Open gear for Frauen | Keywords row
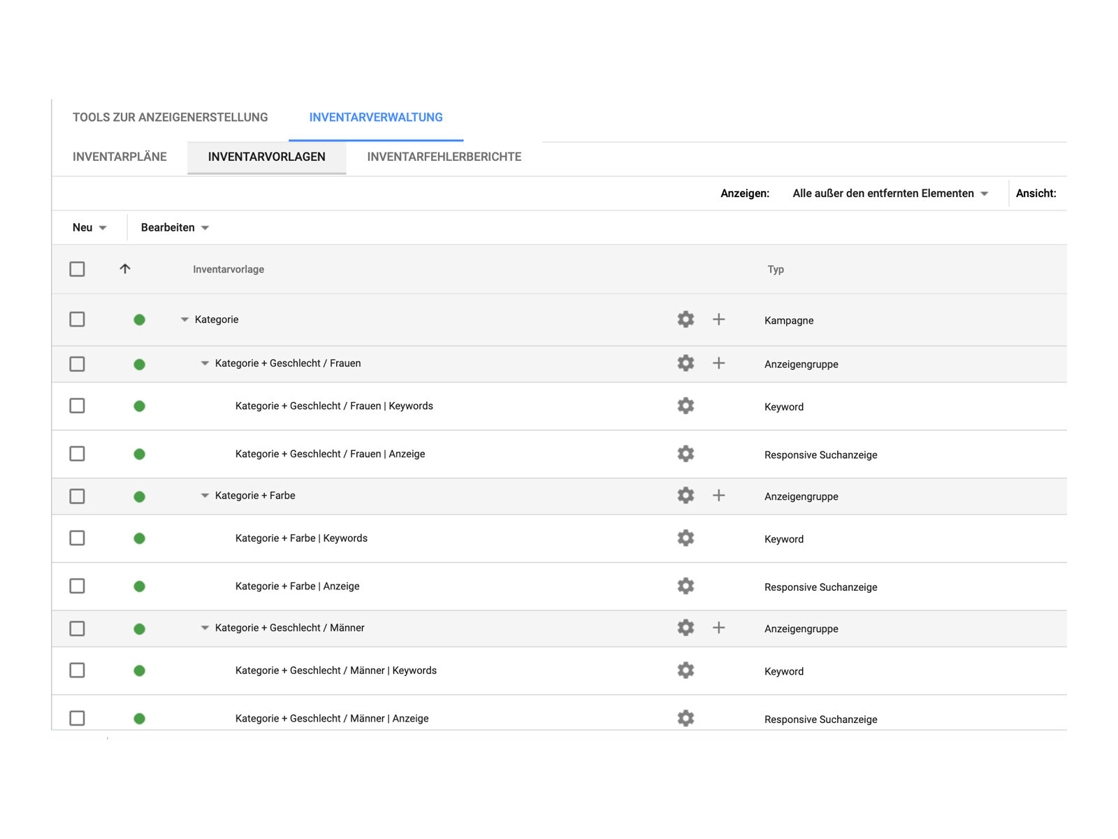 685,406
